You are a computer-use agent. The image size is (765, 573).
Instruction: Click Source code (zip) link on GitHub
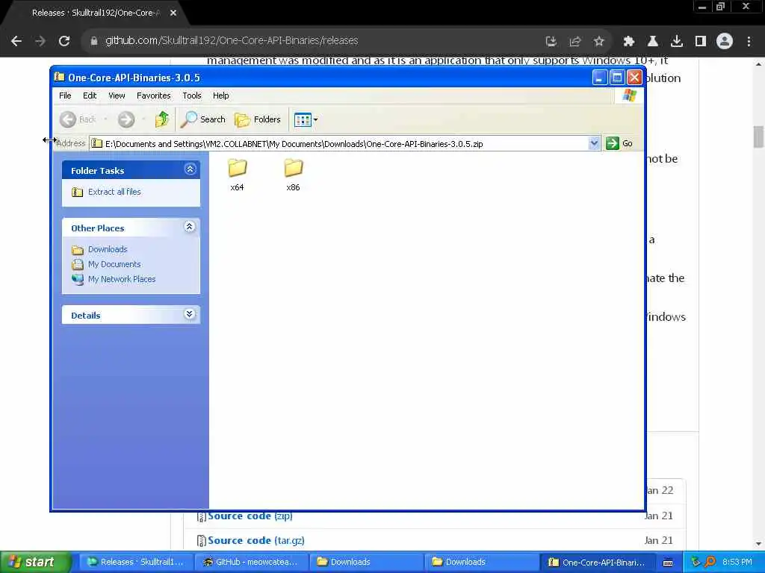pos(250,516)
